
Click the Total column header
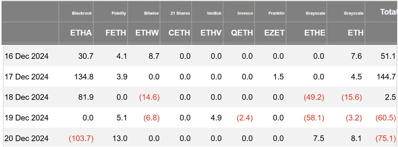[x=388, y=12]
